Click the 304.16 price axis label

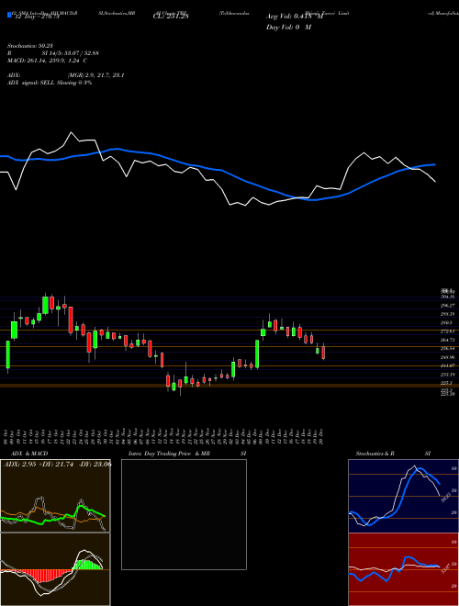pyautogui.click(x=449, y=297)
